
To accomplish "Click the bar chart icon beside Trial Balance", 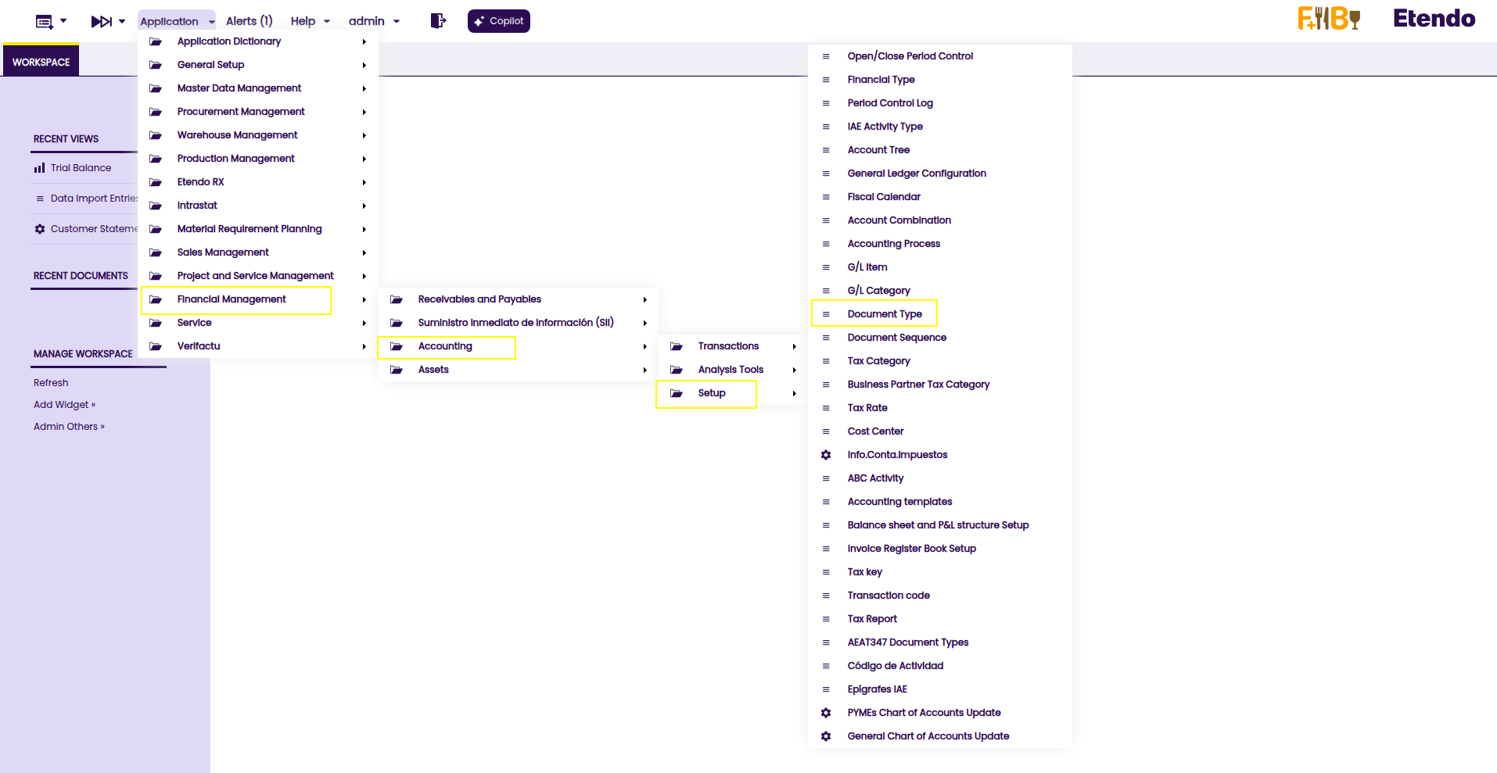I will click(x=39, y=168).
